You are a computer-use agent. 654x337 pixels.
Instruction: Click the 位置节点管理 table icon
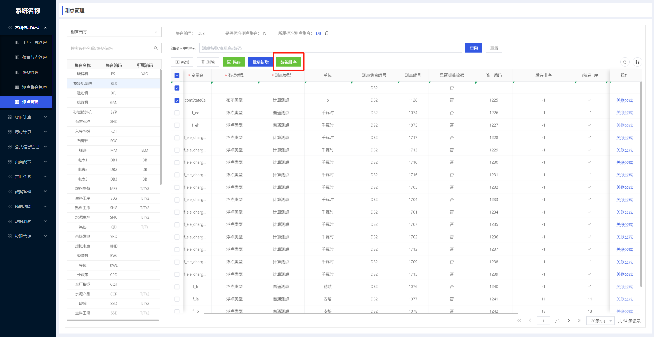pyautogui.click(x=17, y=57)
